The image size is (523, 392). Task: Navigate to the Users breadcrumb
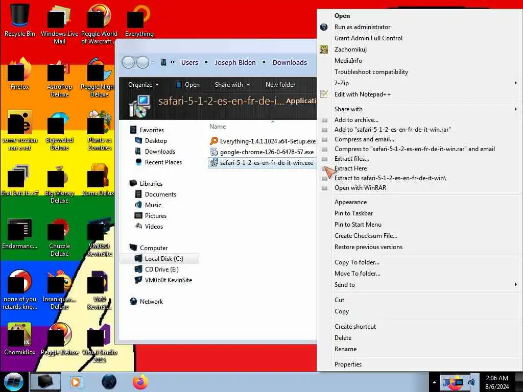189,62
